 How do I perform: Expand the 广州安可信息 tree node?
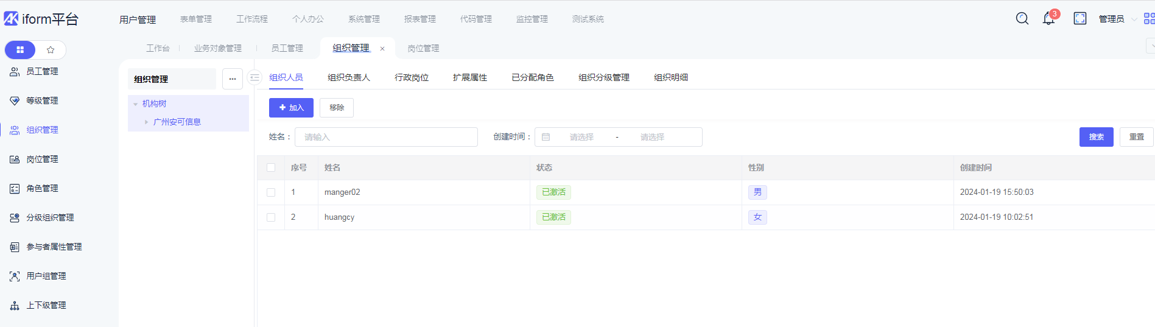click(x=146, y=122)
